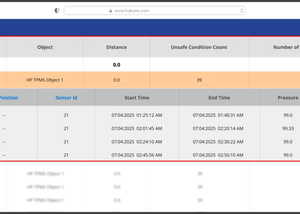Select end time 07:04:2025 02:30:22 AM
Viewport: 300px width, 214px height.
(x=219, y=142)
